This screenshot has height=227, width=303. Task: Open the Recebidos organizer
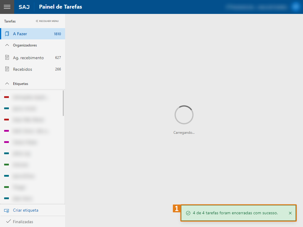22,69
